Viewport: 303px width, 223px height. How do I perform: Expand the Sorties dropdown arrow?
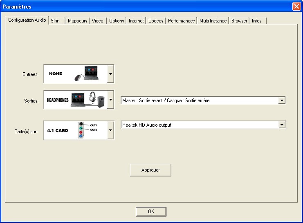(x=110, y=100)
